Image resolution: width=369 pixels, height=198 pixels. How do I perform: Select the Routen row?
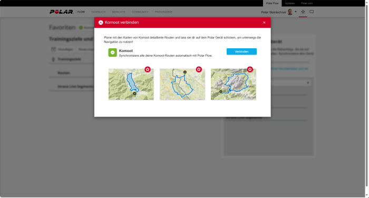(72, 72)
